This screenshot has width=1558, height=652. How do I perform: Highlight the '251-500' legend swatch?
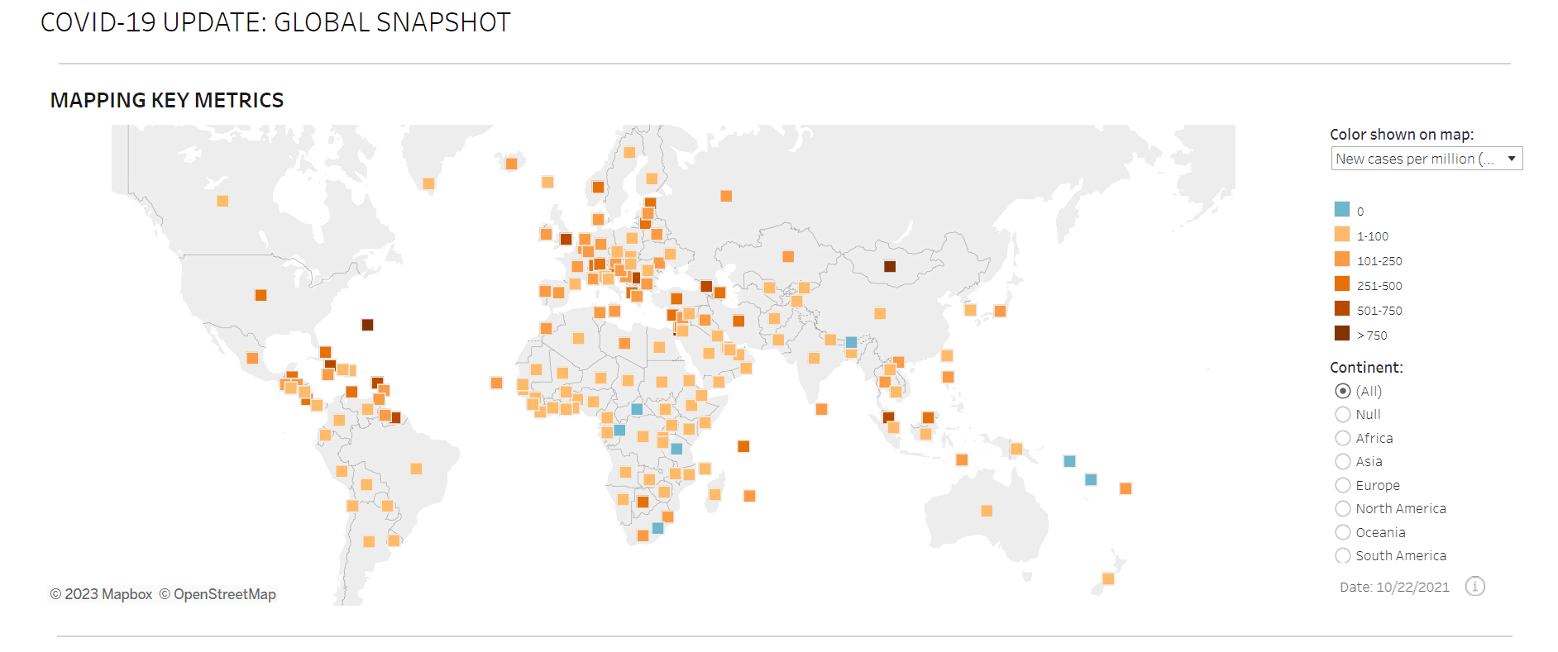pos(1342,283)
